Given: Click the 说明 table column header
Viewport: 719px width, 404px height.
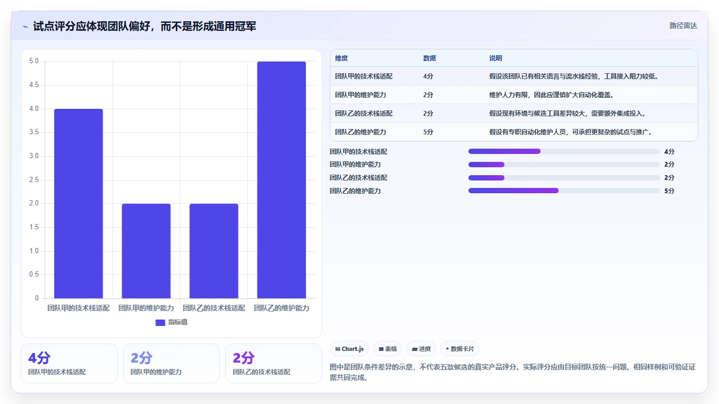Looking at the screenshot, I should pyautogui.click(x=495, y=58).
